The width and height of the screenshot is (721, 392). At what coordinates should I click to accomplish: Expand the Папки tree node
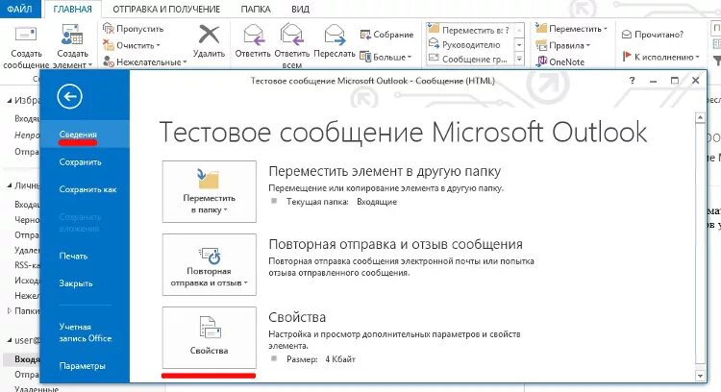point(10,311)
